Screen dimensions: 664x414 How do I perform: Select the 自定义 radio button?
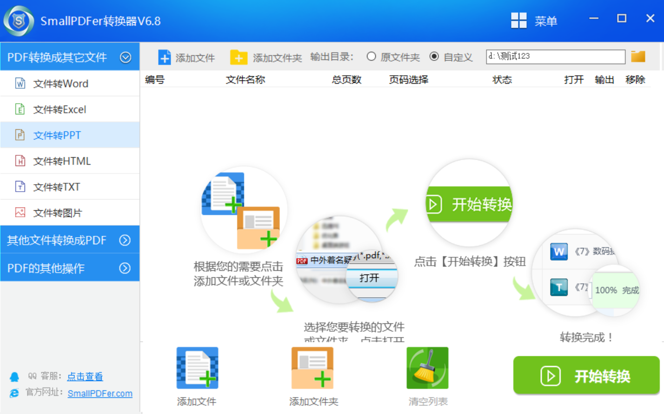(x=434, y=56)
